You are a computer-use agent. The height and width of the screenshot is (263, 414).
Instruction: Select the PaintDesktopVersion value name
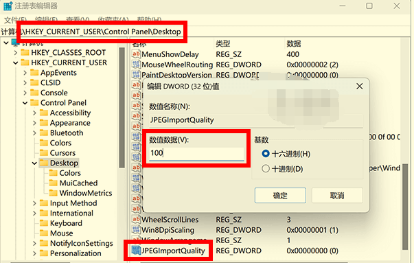[176, 75]
